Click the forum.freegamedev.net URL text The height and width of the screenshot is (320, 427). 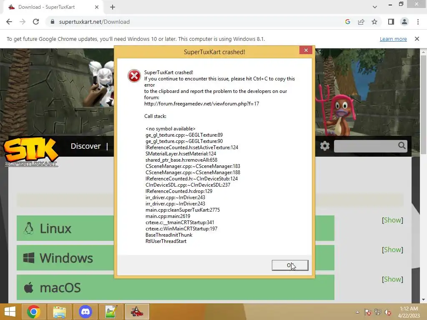pyautogui.click(x=201, y=104)
